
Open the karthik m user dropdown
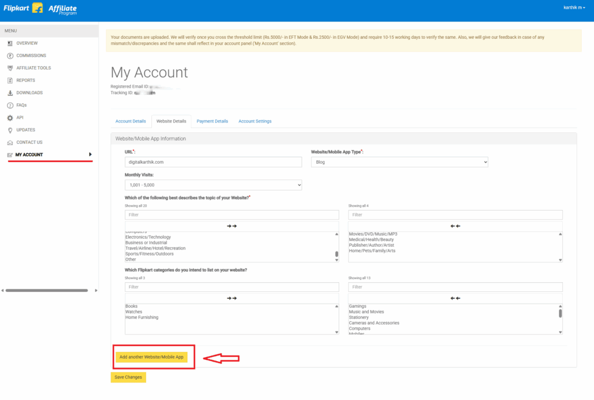point(574,8)
